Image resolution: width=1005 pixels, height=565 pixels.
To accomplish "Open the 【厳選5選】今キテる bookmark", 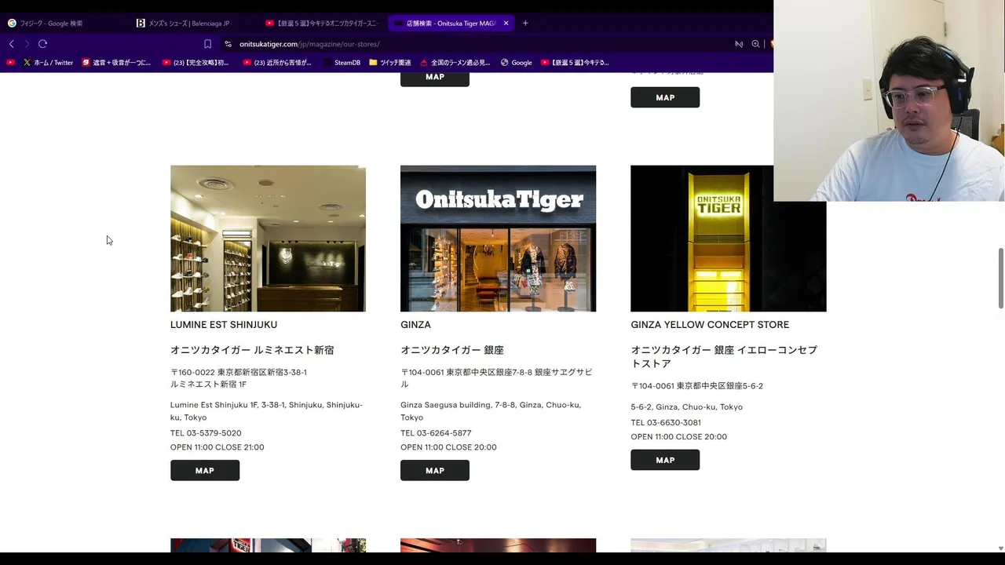I will click(x=575, y=62).
